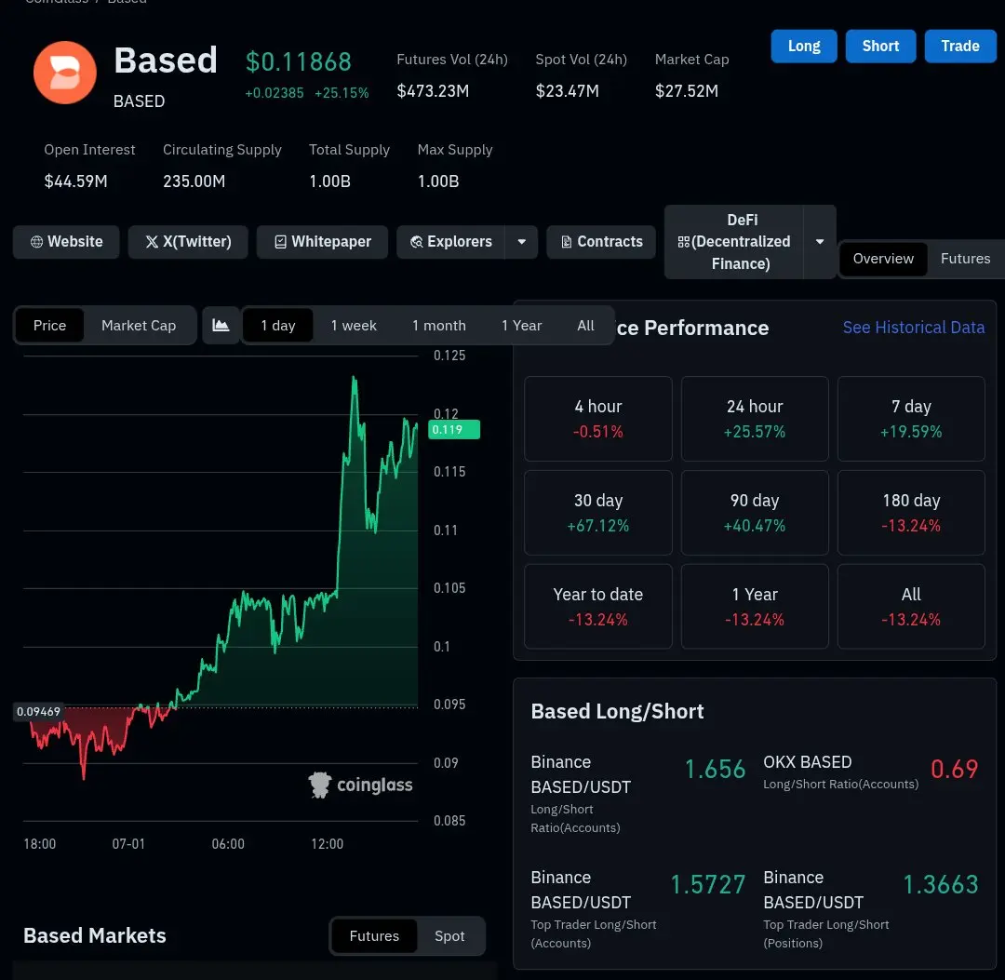Screen dimensions: 1005x980
Task: Switch chart to Market Cap view
Action: [x=139, y=326]
